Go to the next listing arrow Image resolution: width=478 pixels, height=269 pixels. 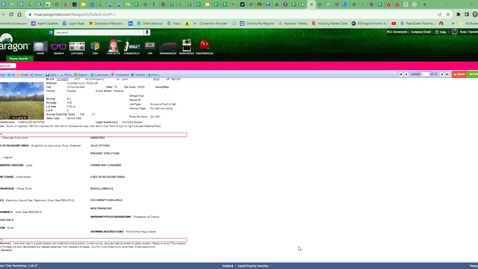tap(442, 74)
